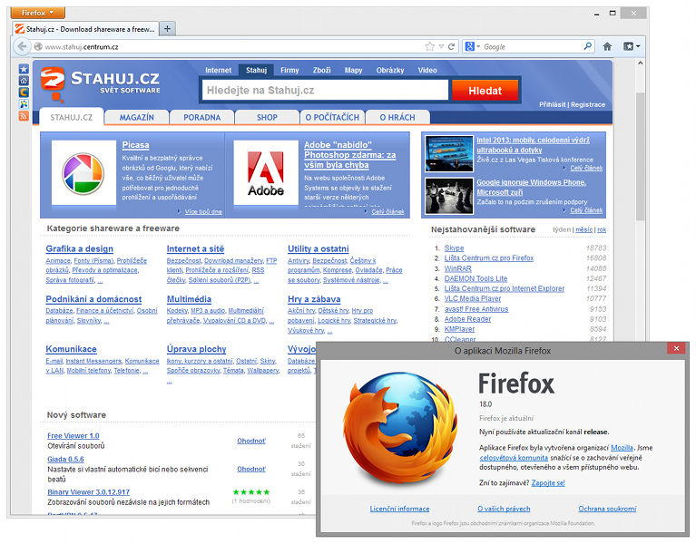696x544 pixels.
Task: Open O vašich právech link in dialog
Action: click(504, 509)
